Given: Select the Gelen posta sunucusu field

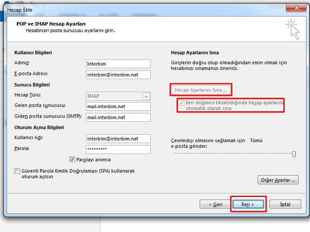Looking at the screenshot, I should pyautogui.click(x=118, y=106).
